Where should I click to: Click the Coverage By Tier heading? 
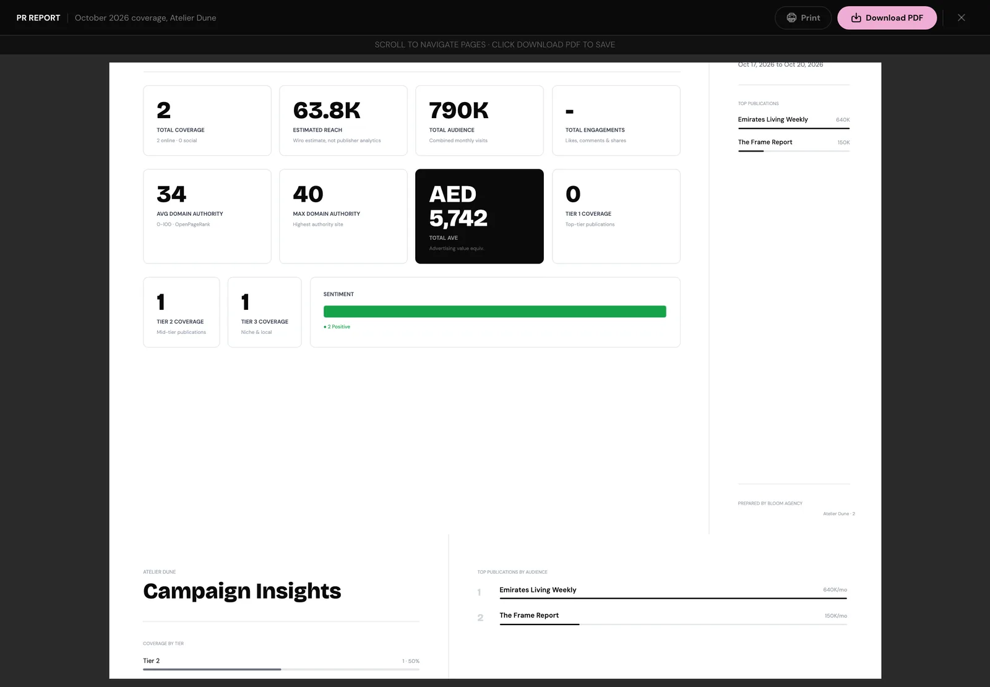tap(163, 644)
